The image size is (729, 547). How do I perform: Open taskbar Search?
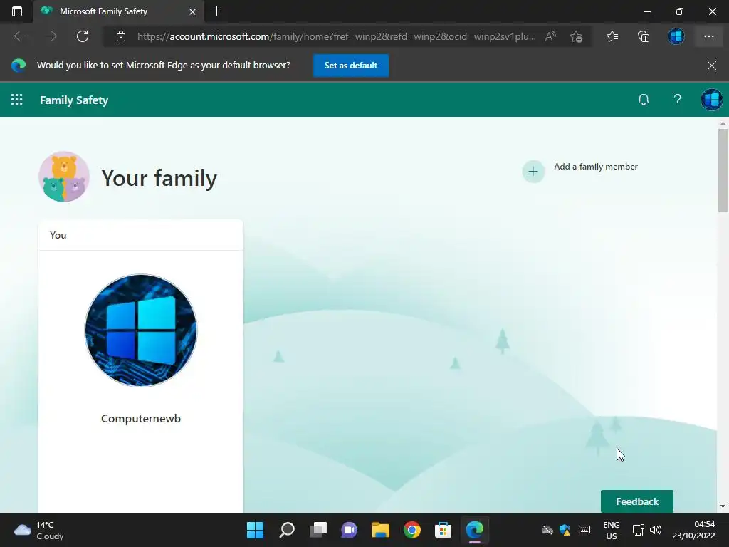point(287,530)
